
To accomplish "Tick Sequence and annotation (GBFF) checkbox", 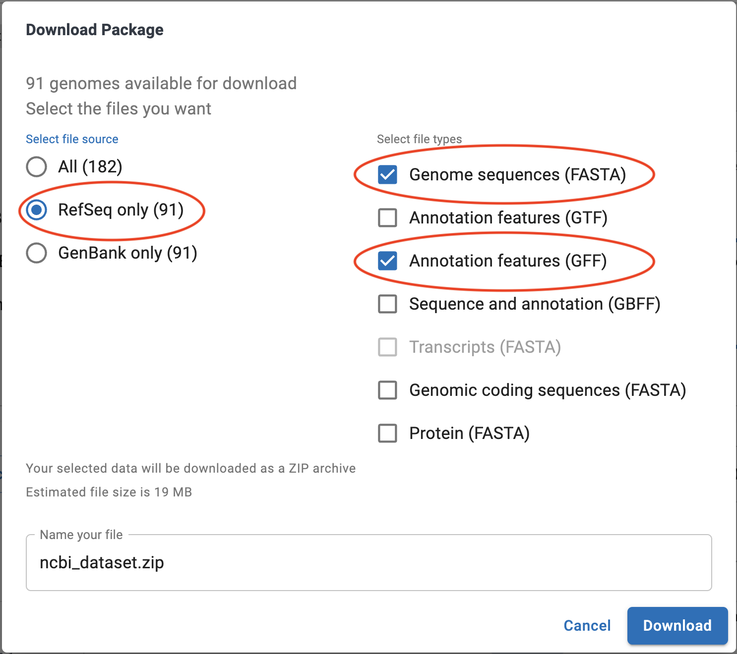I will (x=387, y=304).
